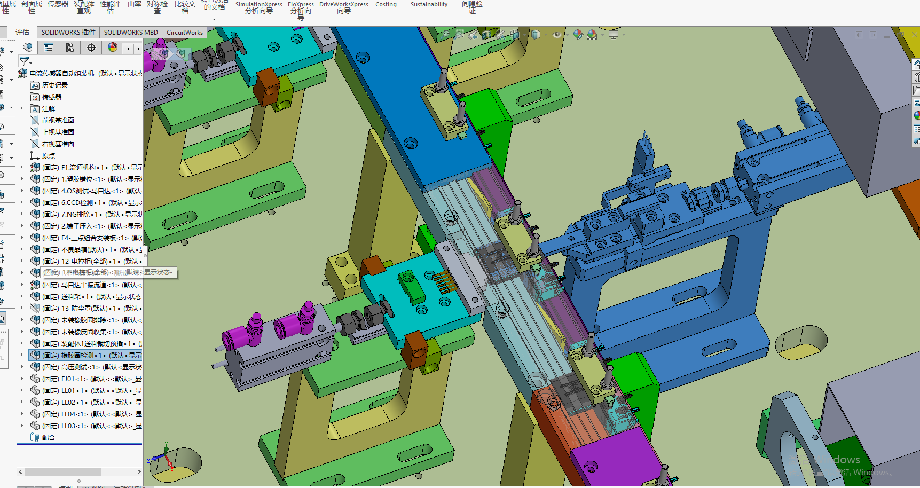The width and height of the screenshot is (920, 488).
Task: Click 配合 mates folder icon
Action: pyautogui.click(x=35, y=438)
